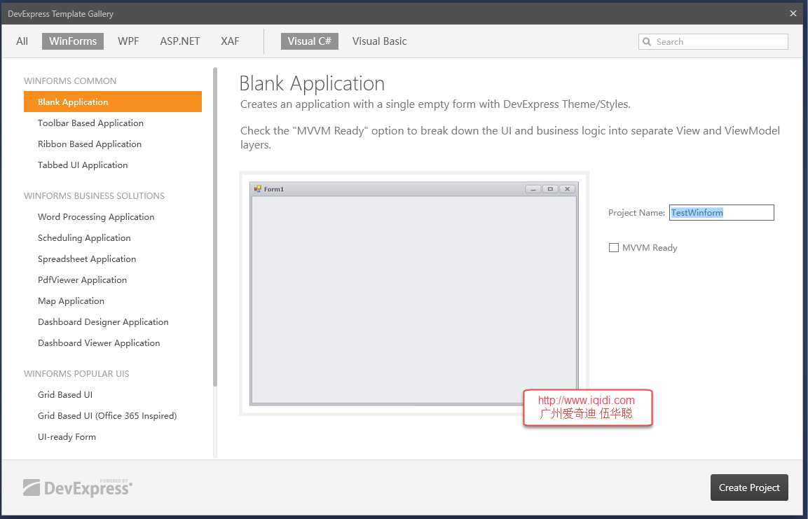Click the Form1 preview thumbnail
Viewport: 808px width, 519px height.
tap(413, 293)
